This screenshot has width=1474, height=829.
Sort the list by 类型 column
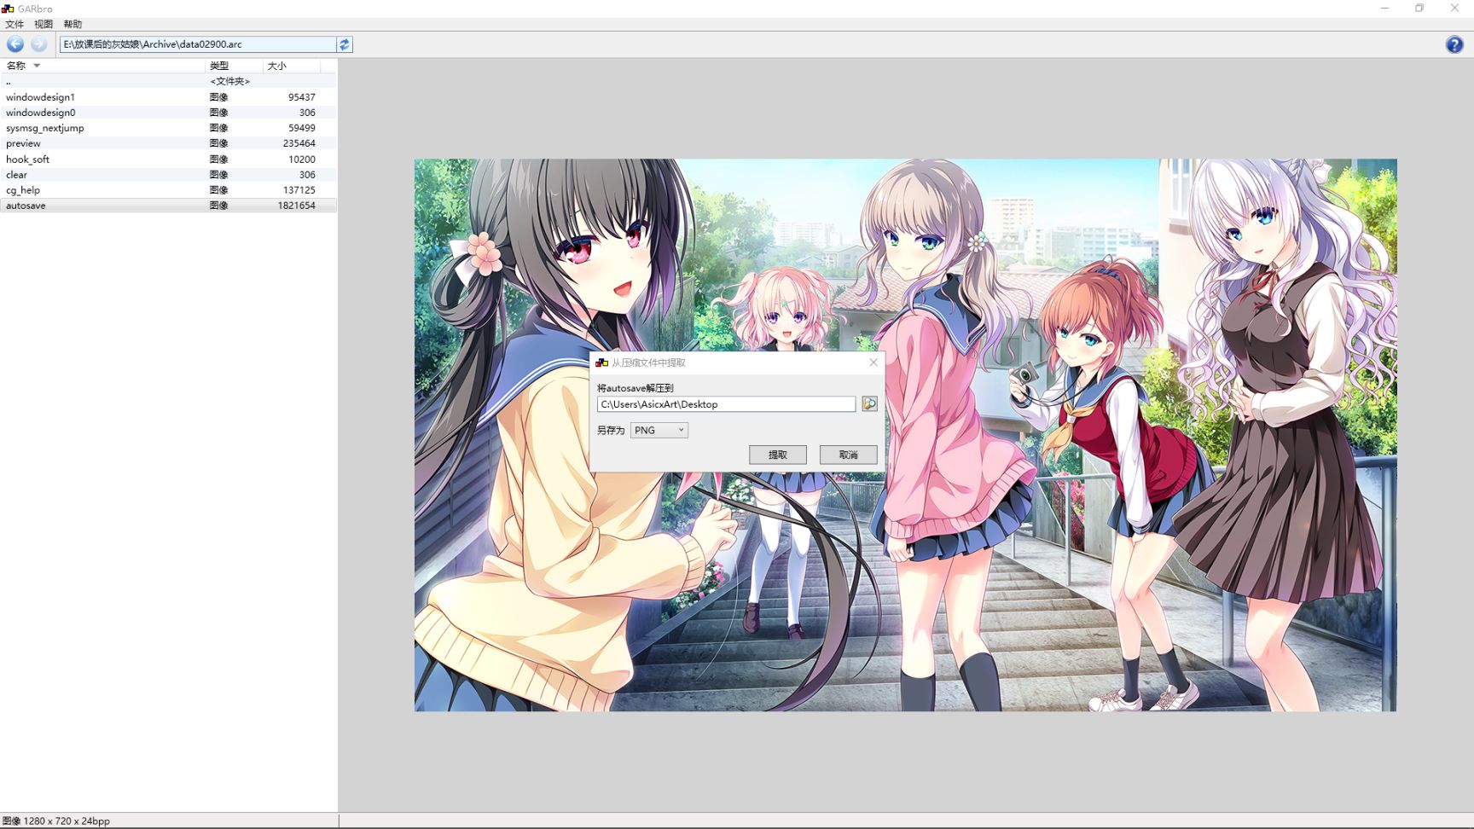point(234,66)
